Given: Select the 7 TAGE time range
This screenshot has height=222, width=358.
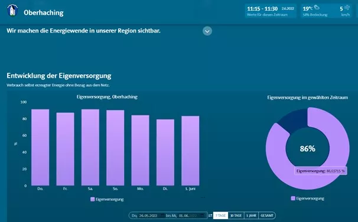Looking at the screenshot, I should click(220, 216).
